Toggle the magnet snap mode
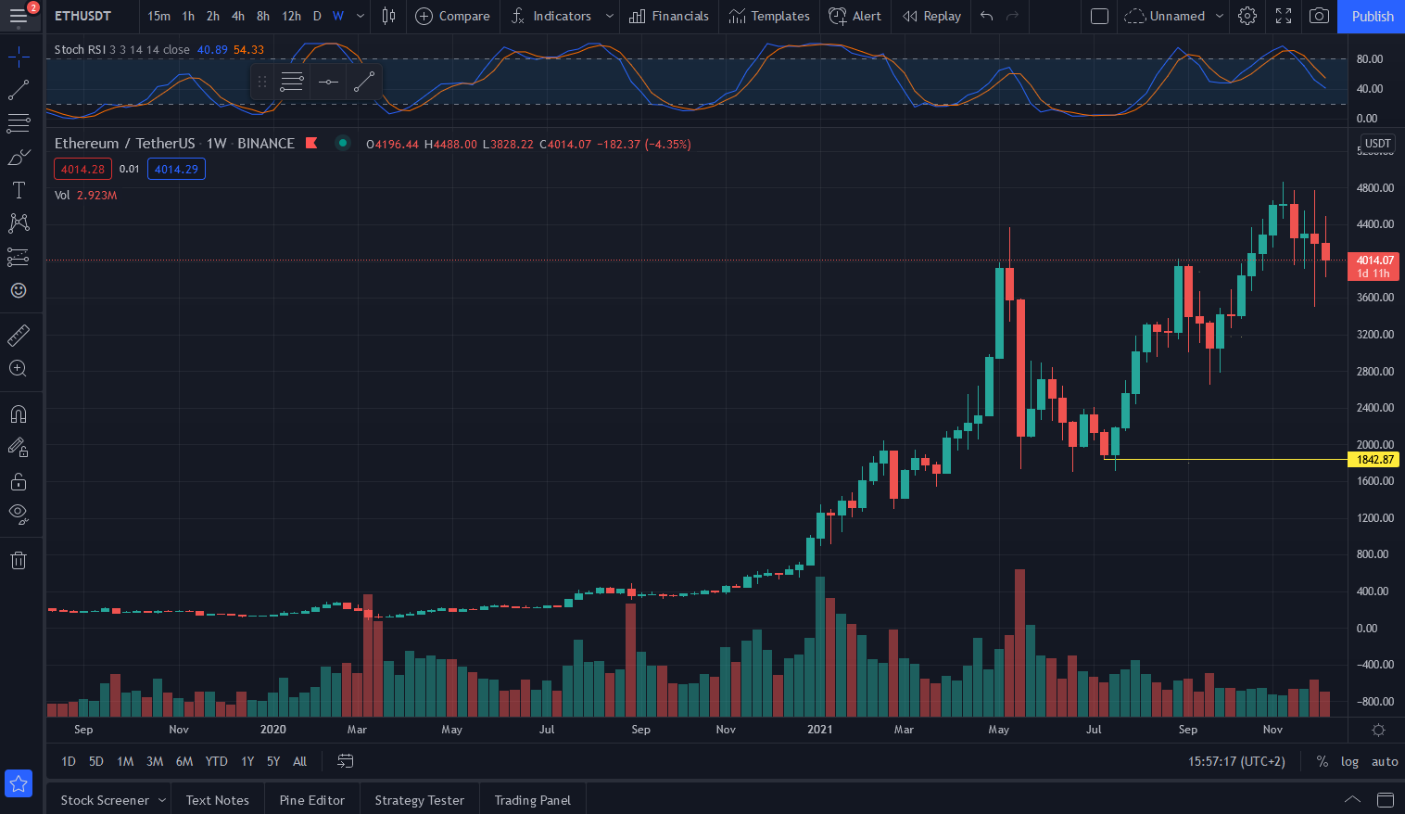 [19, 413]
